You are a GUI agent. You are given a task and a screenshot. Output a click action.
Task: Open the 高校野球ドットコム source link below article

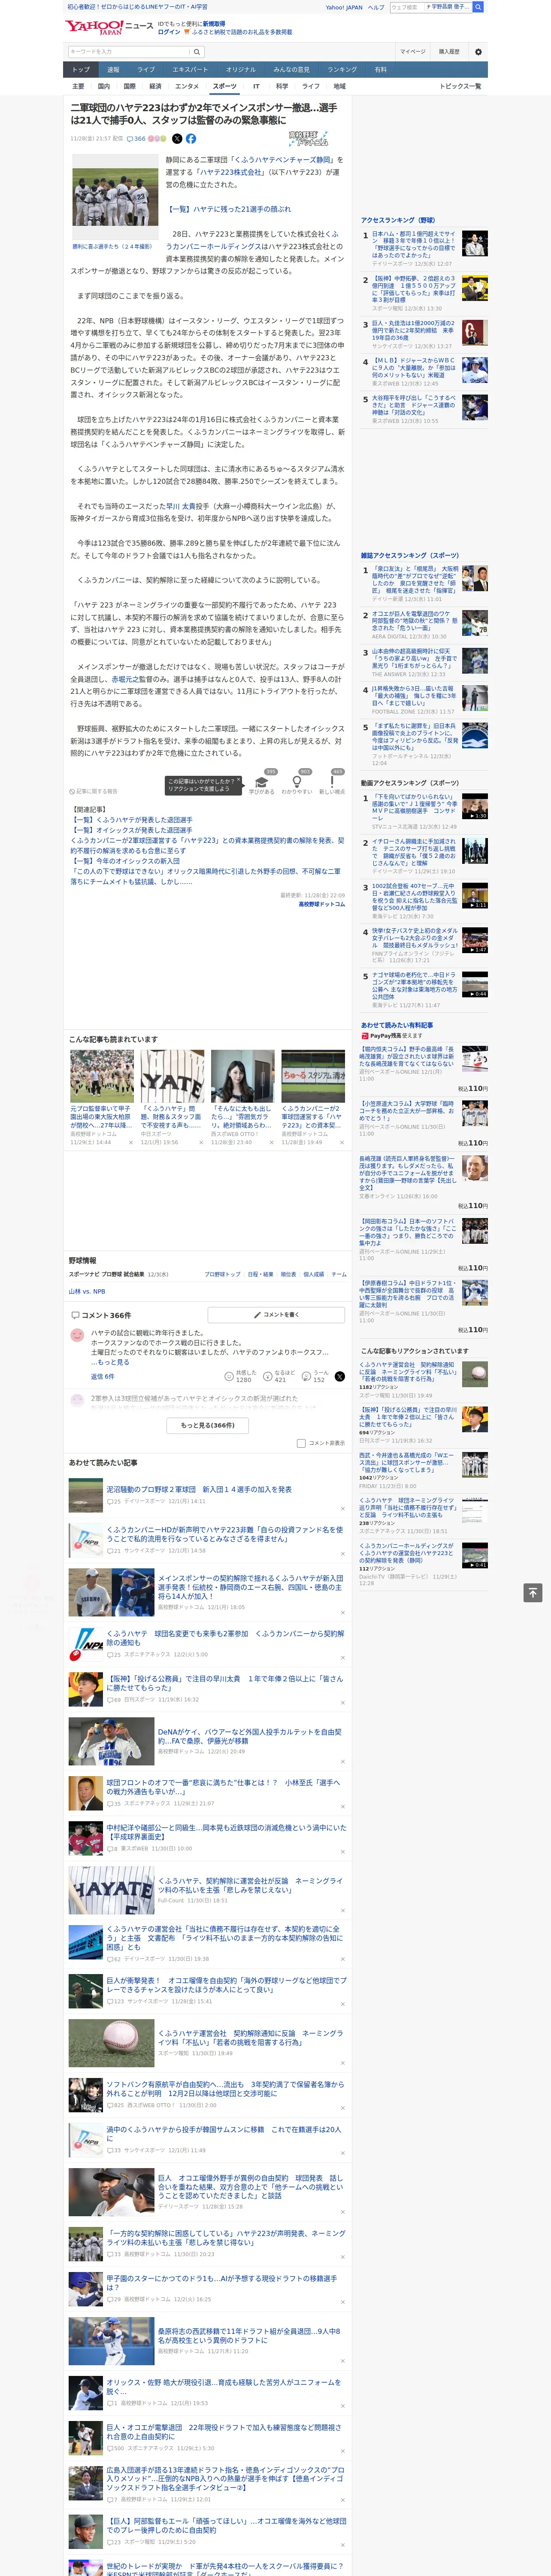[x=321, y=904]
